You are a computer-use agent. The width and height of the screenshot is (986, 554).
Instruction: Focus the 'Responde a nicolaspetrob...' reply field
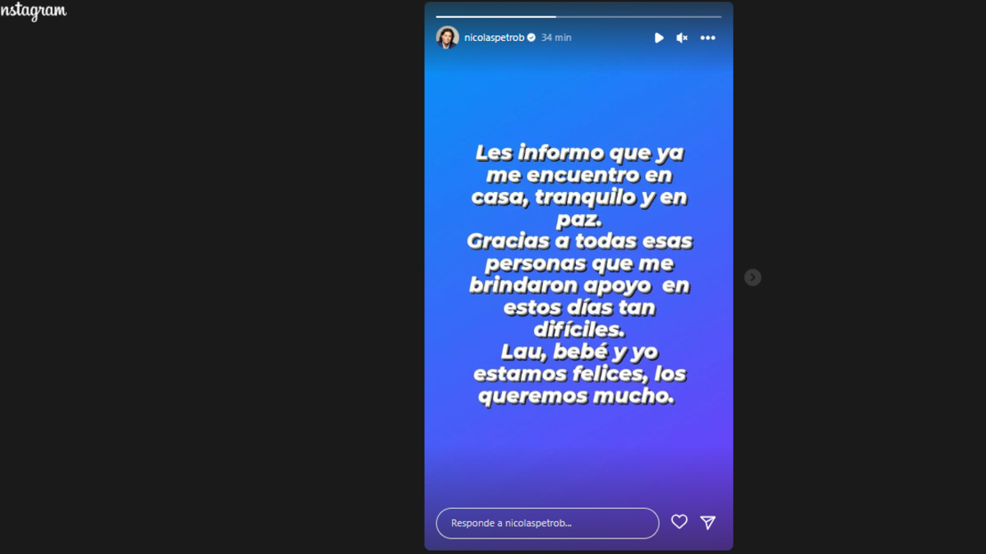(x=547, y=523)
